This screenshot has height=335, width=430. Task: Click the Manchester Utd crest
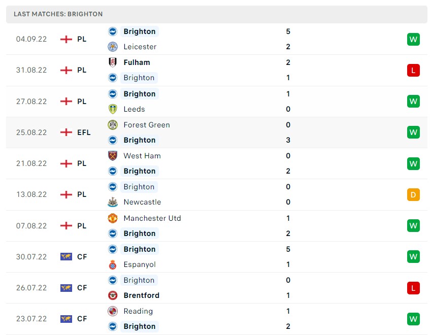click(x=114, y=218)
